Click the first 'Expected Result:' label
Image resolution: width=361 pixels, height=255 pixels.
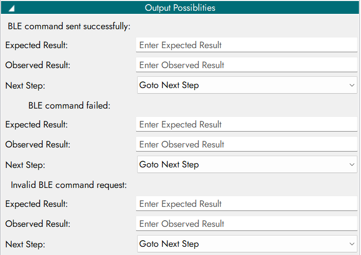(x=36, y=45)
